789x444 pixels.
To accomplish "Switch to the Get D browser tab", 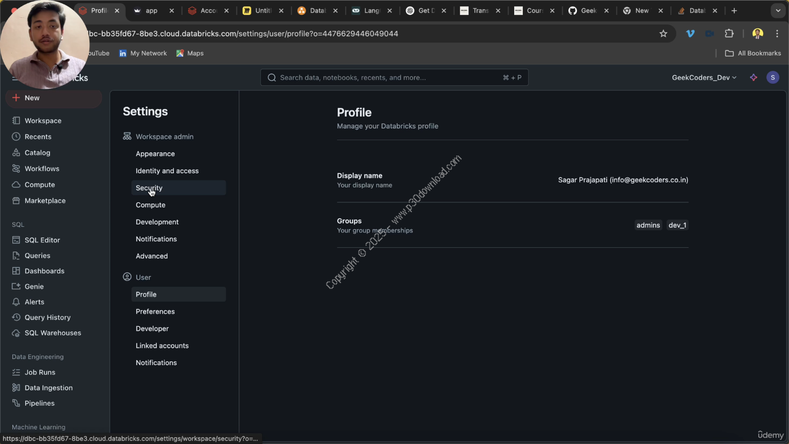I will point(426,10).
